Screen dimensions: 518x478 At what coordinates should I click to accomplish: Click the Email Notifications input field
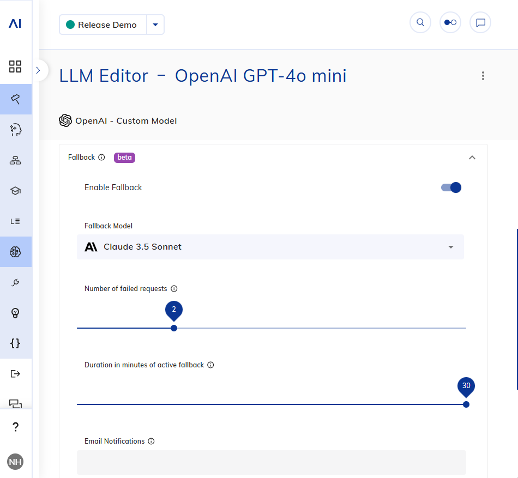coord(272,463)
